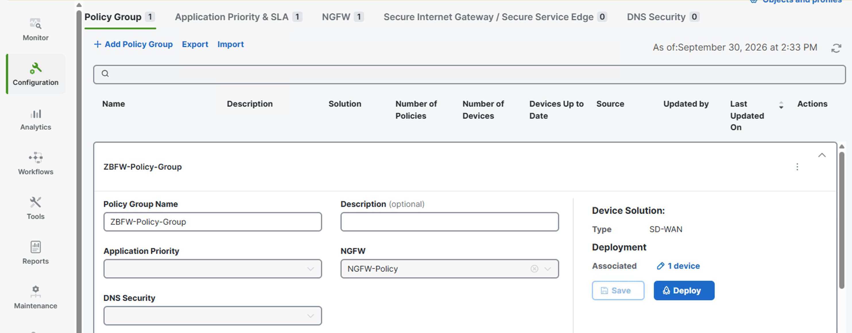Open the Monitor section in sidebar
This screenshot has height=333, width=852.
click(35, 30)
